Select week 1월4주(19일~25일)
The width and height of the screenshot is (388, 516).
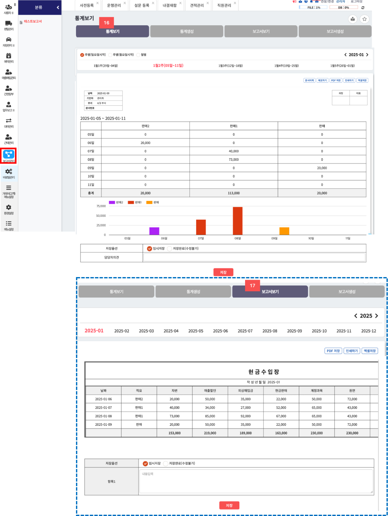click(286, 66)
